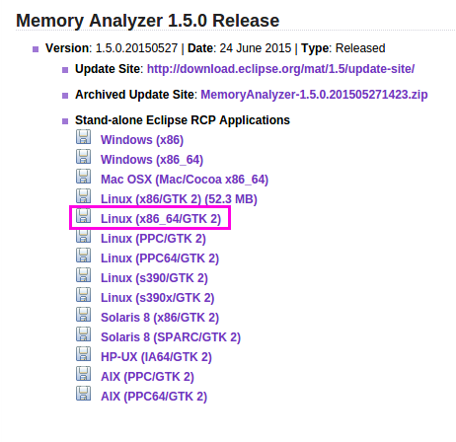Open the Windows (x86) download link

pos(142,140)
